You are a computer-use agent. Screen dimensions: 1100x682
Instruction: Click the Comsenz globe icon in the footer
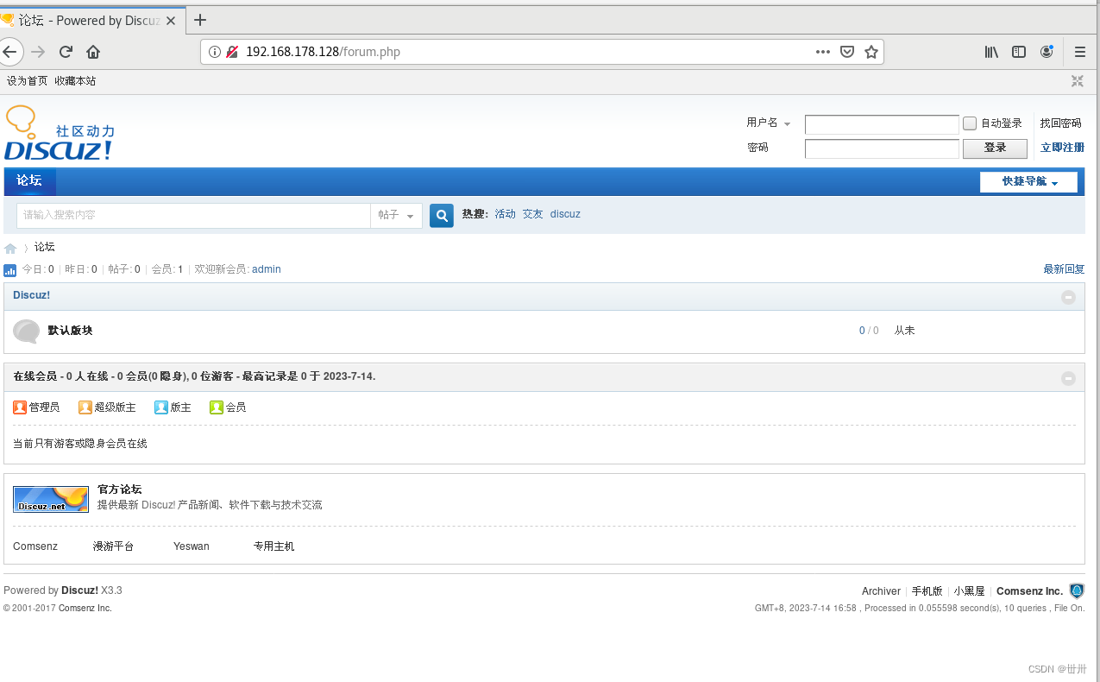click(1077, 590)
